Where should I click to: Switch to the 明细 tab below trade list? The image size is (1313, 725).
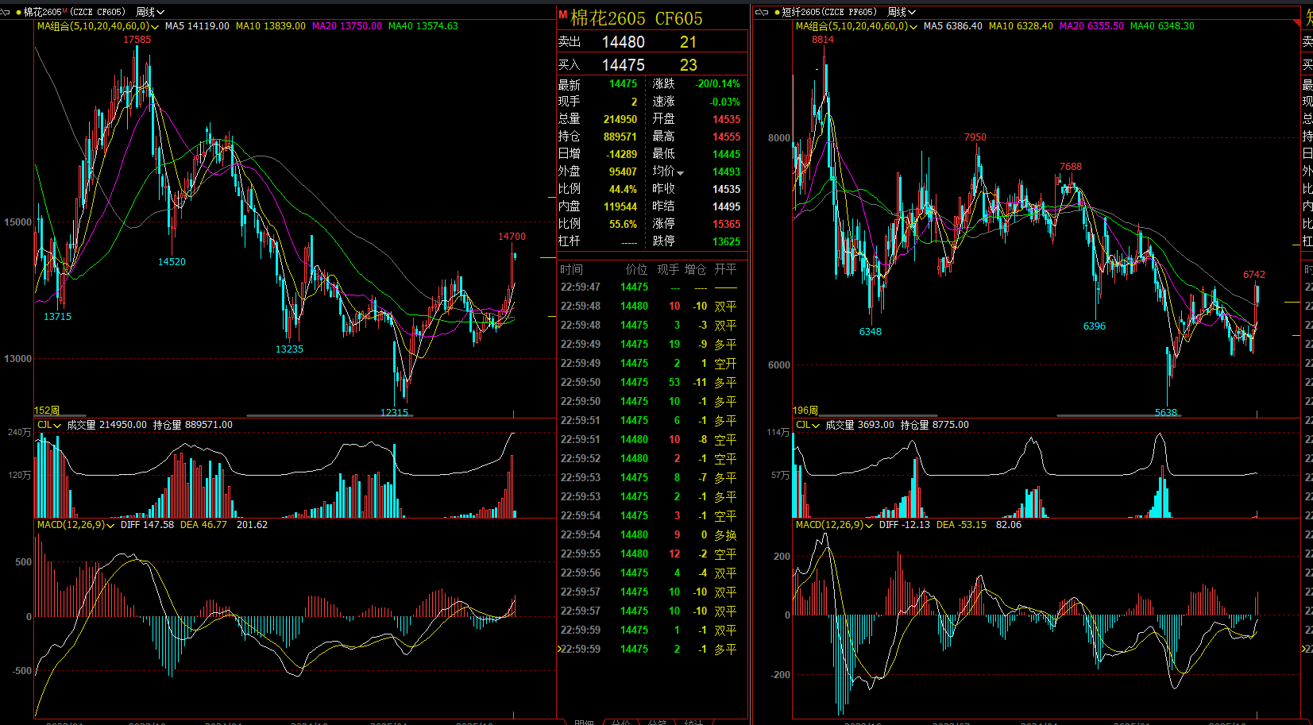coord(584,722)
